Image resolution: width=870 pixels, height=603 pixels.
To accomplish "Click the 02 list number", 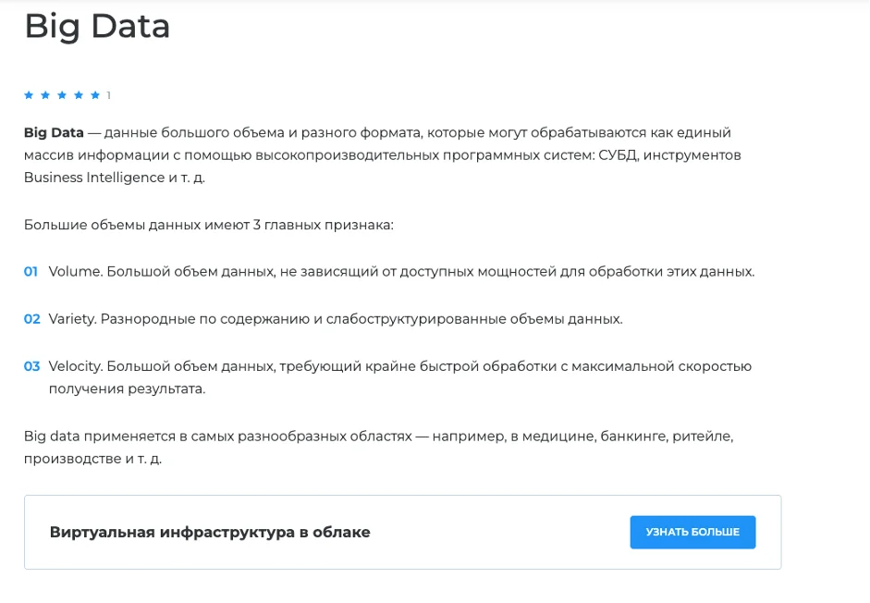I will point(31,319).
